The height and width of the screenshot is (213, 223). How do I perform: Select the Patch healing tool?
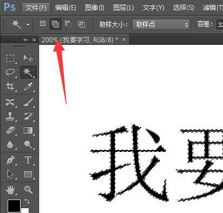(10, 102)
